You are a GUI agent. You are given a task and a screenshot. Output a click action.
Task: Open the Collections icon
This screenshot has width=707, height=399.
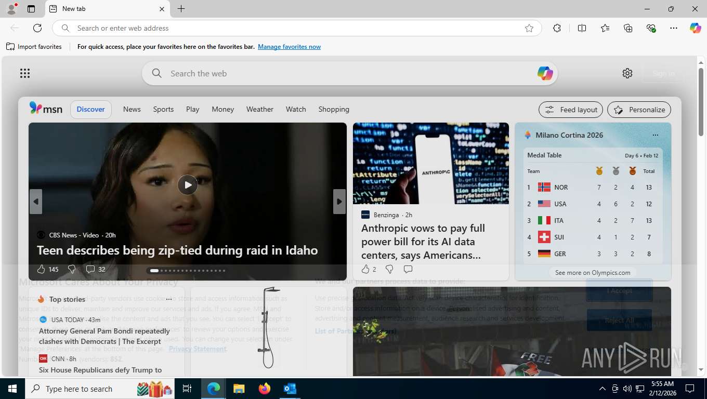pos(628,28)
